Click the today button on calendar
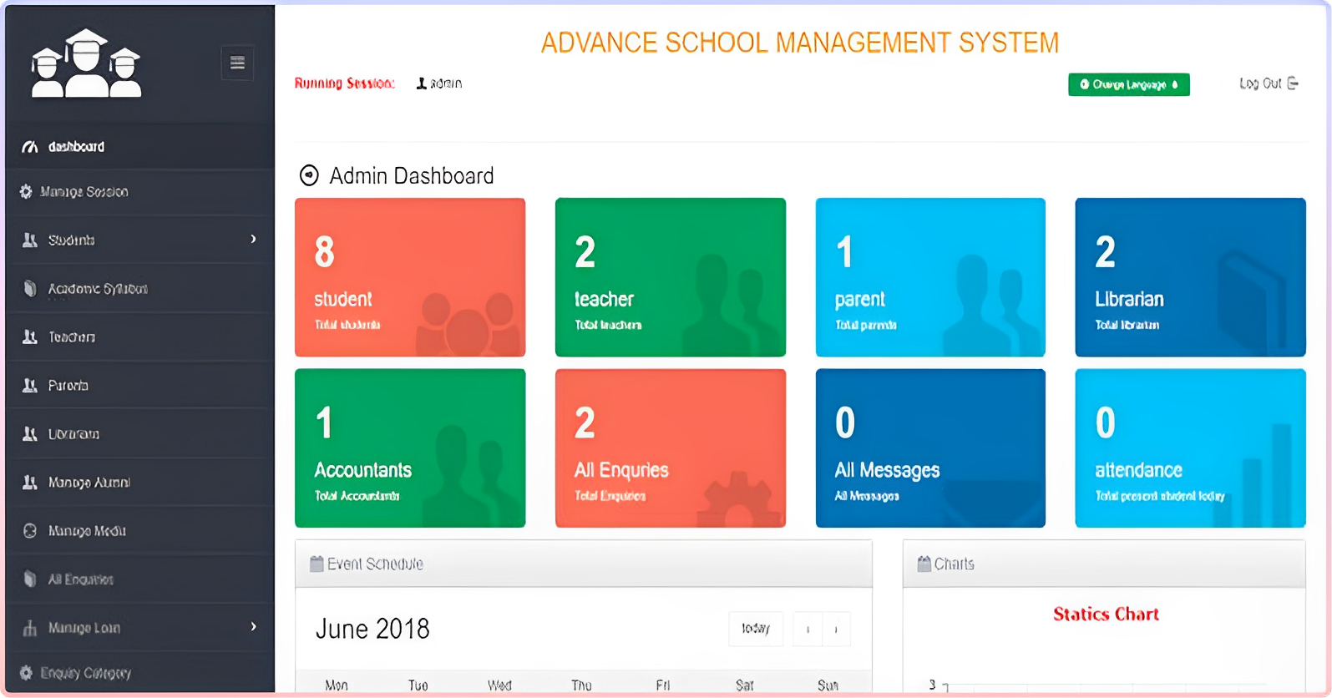This screenshot has height=698, width=1332. click(755, 629)
